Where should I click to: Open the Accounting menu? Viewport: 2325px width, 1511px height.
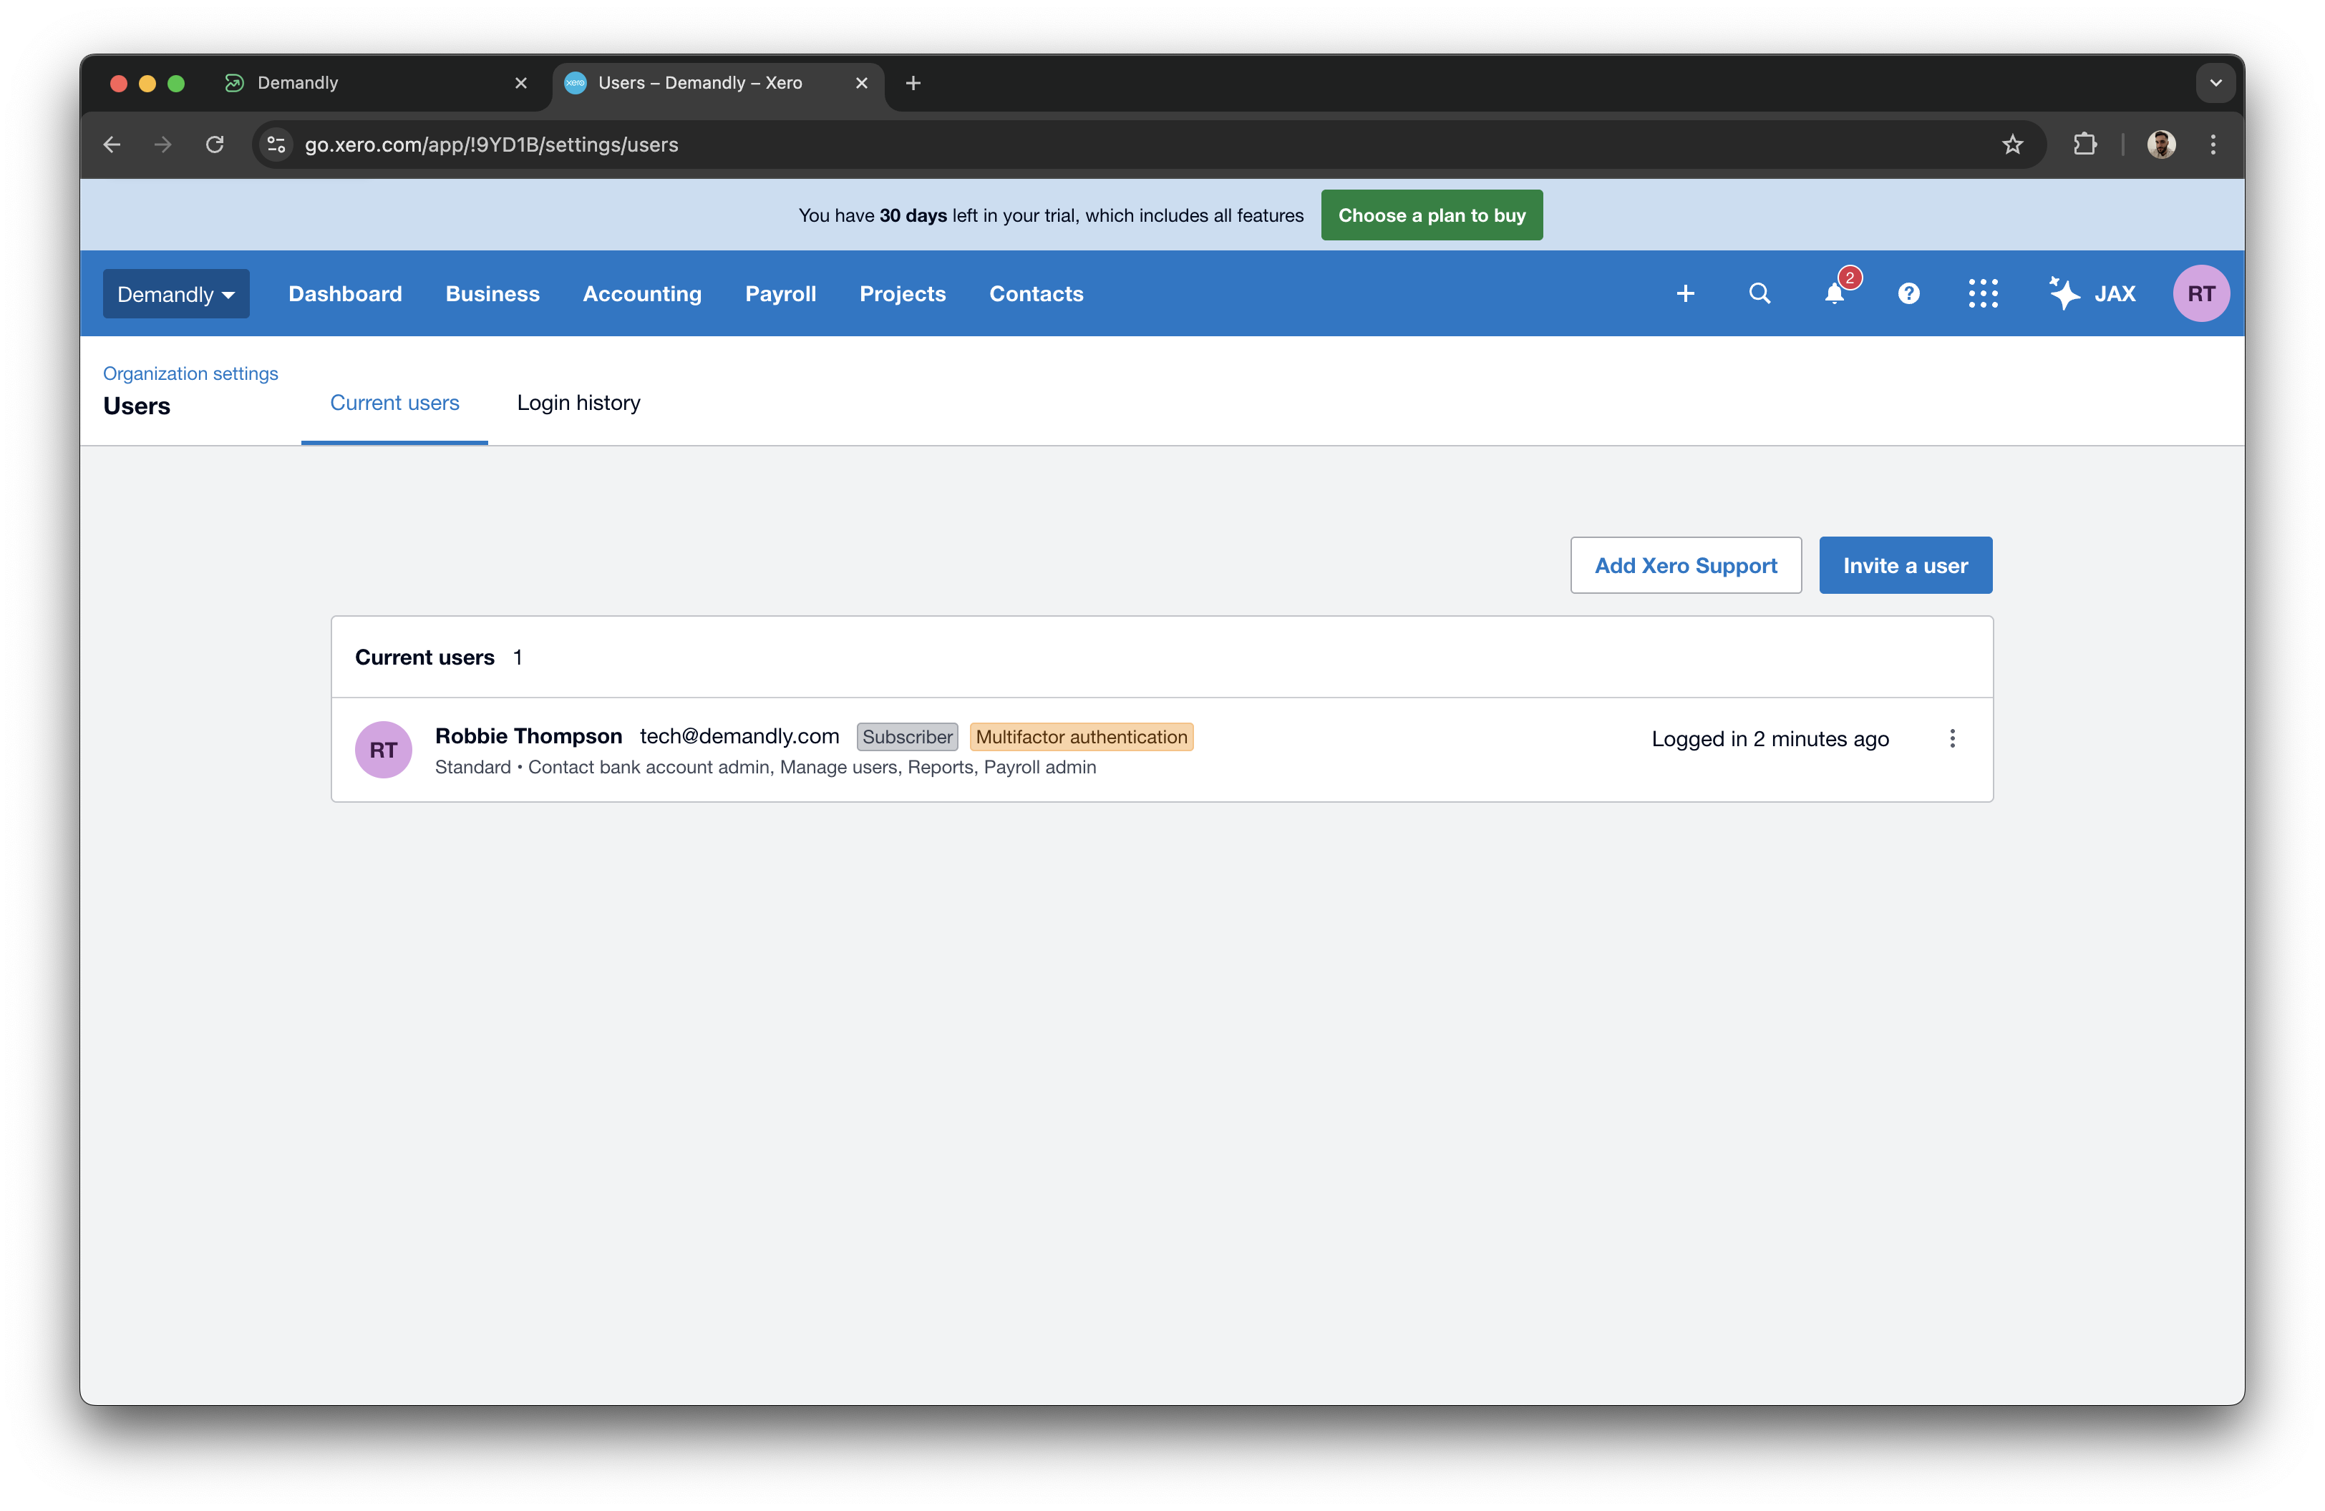pos(642,293)
